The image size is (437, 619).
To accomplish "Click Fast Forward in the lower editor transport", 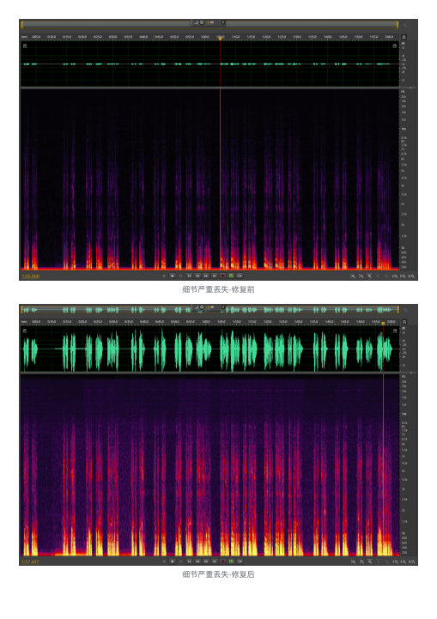I will [x=206, y=561].
